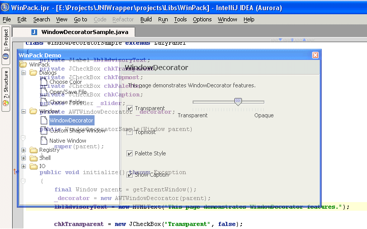
Task: Click the Native Window document icon
Action: pyautogui.click(x=44, y=141)
